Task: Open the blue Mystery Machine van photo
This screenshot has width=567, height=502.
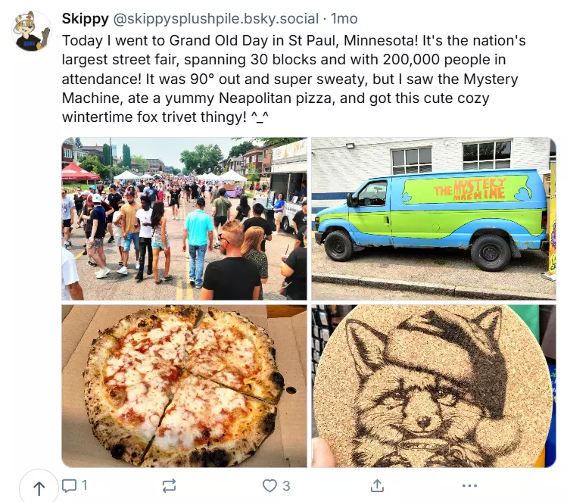Action: (434, 219)
